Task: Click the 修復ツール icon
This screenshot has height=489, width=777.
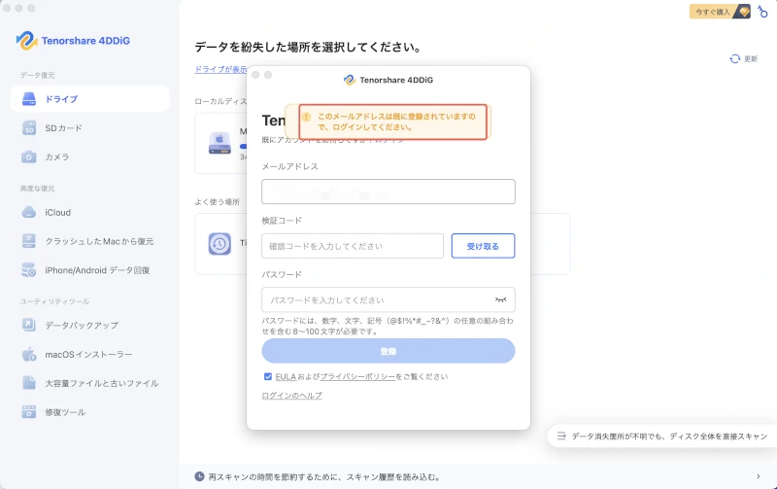Action: click(29, 411)
